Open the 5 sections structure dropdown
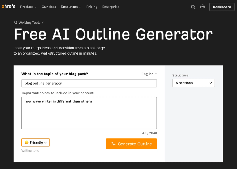This screenshot has height=169, width=237. click(x=194, y=83)
